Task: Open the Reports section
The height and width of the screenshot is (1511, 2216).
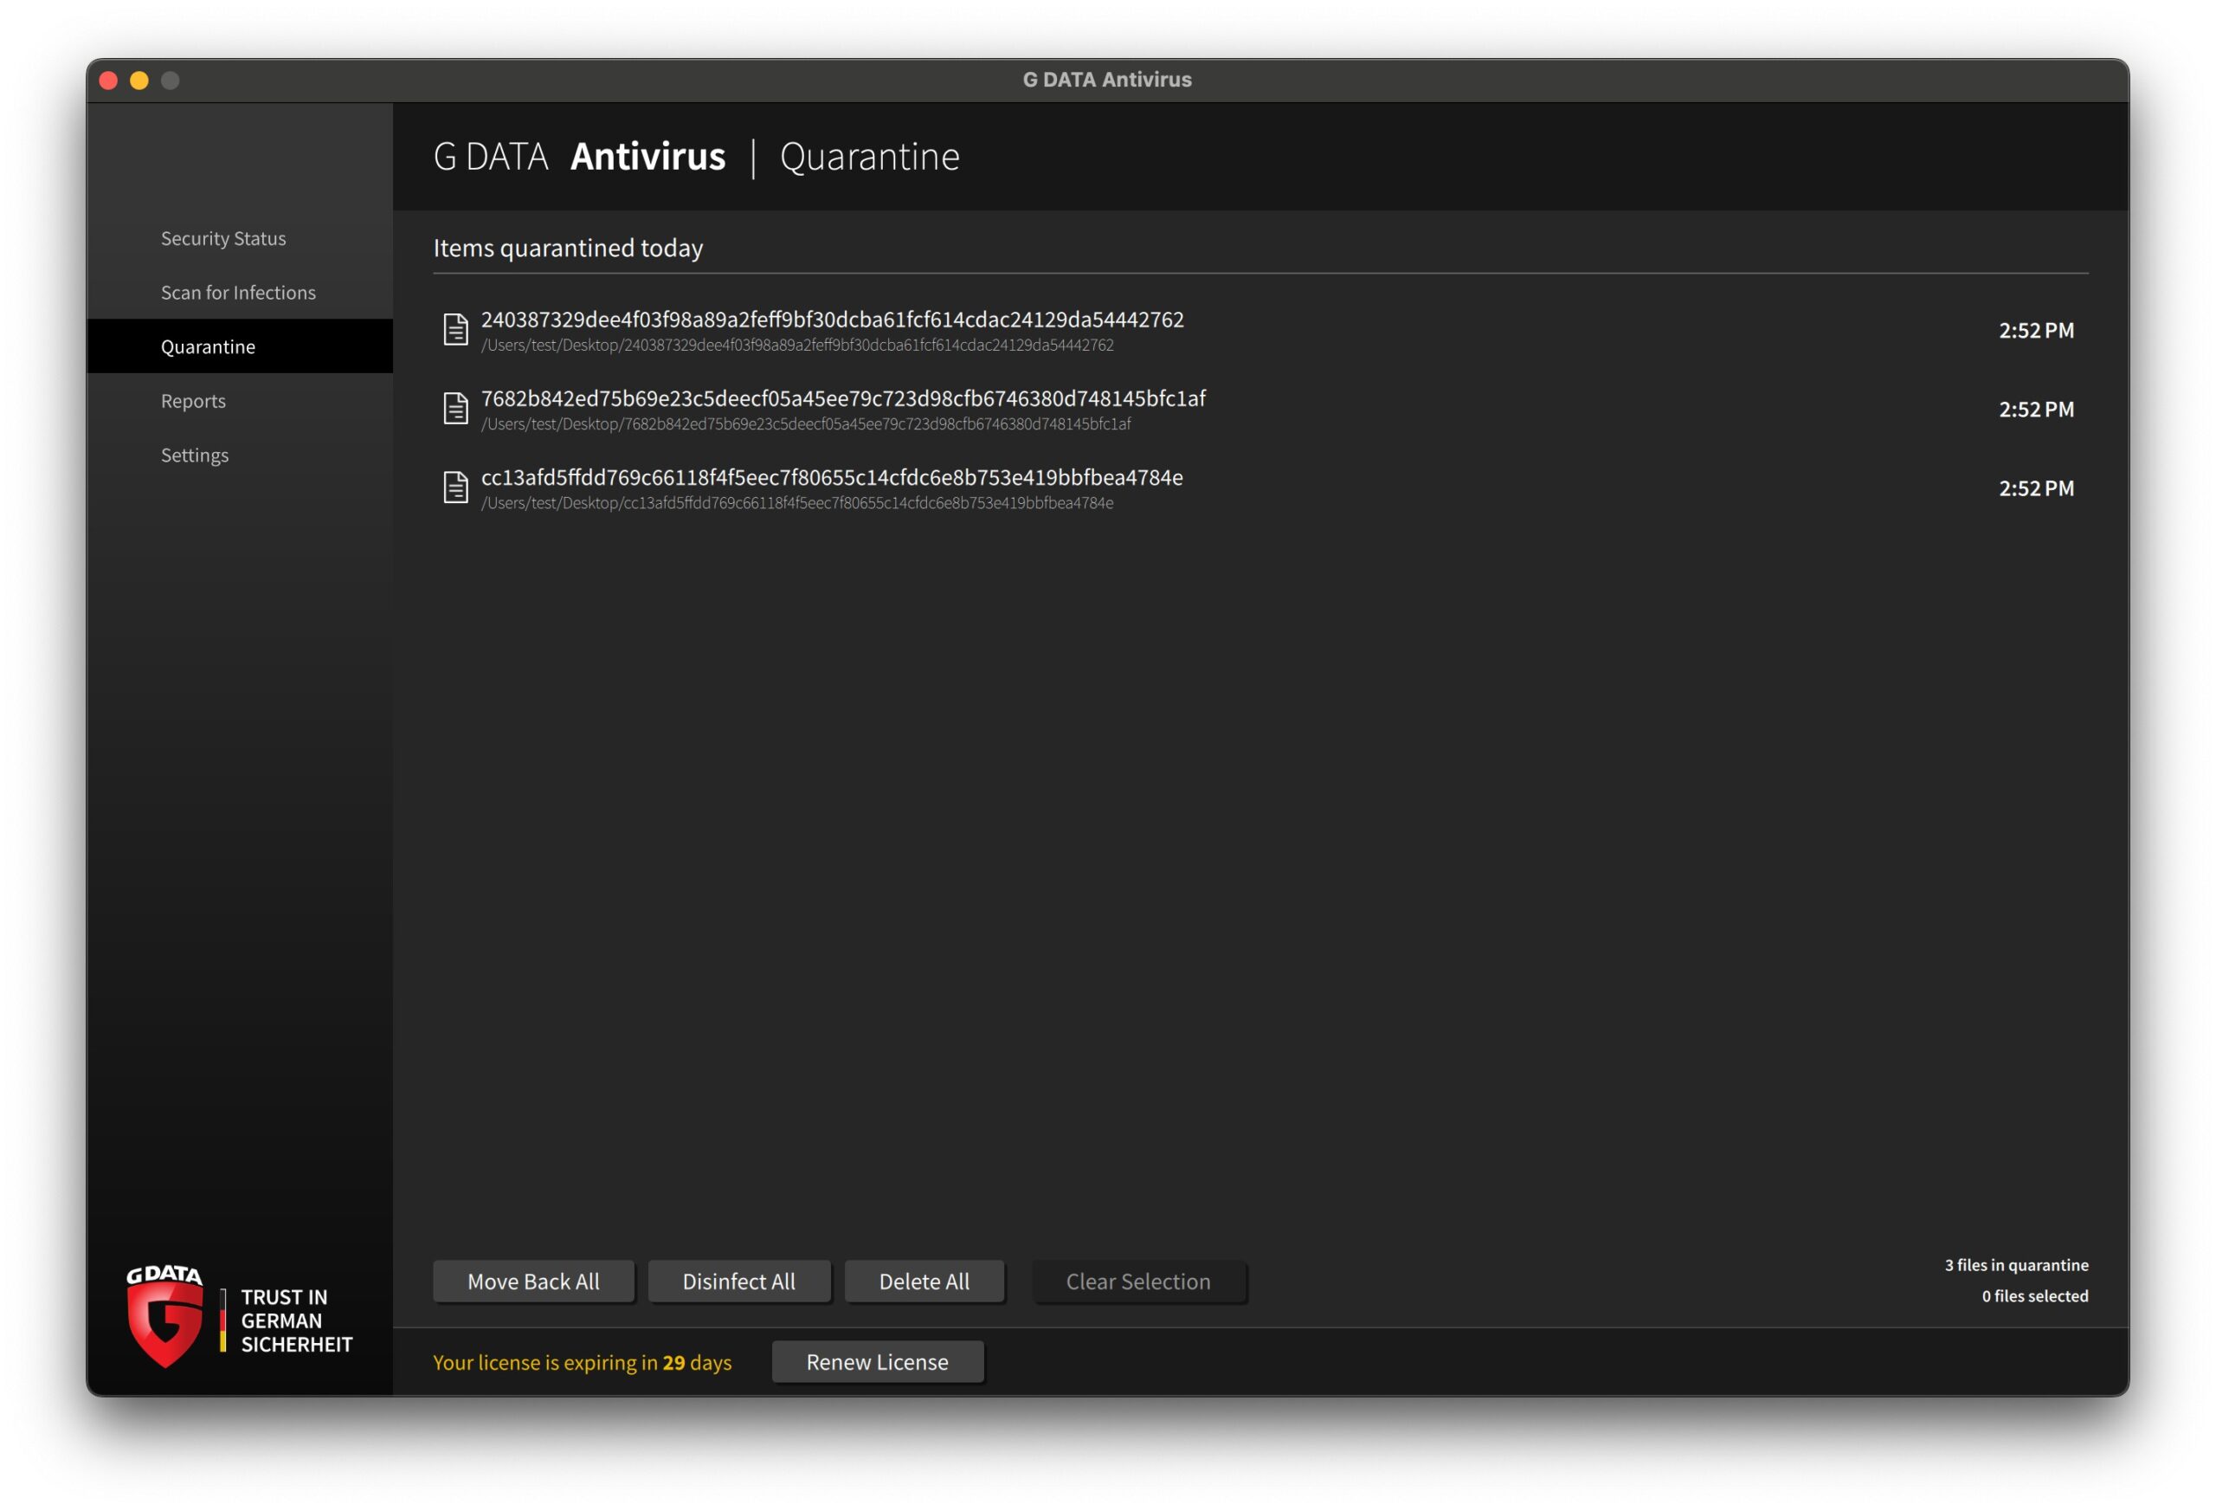Action: (x=194, y=402)
